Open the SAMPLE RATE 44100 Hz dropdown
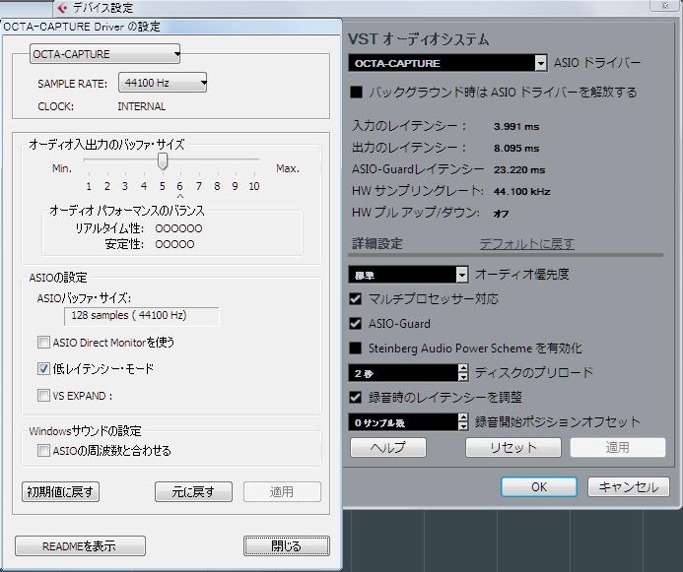Image resolution: width=683 pixels, height=572 pixels. pos(163,83)
